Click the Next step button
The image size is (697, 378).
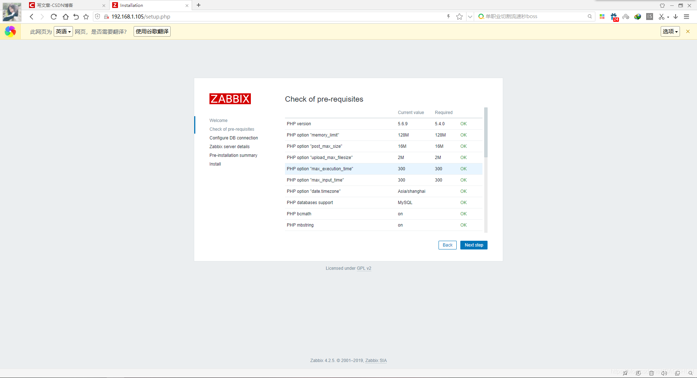pos(474,245)
